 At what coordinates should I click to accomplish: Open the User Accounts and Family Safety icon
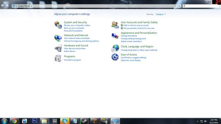point(115,25)
